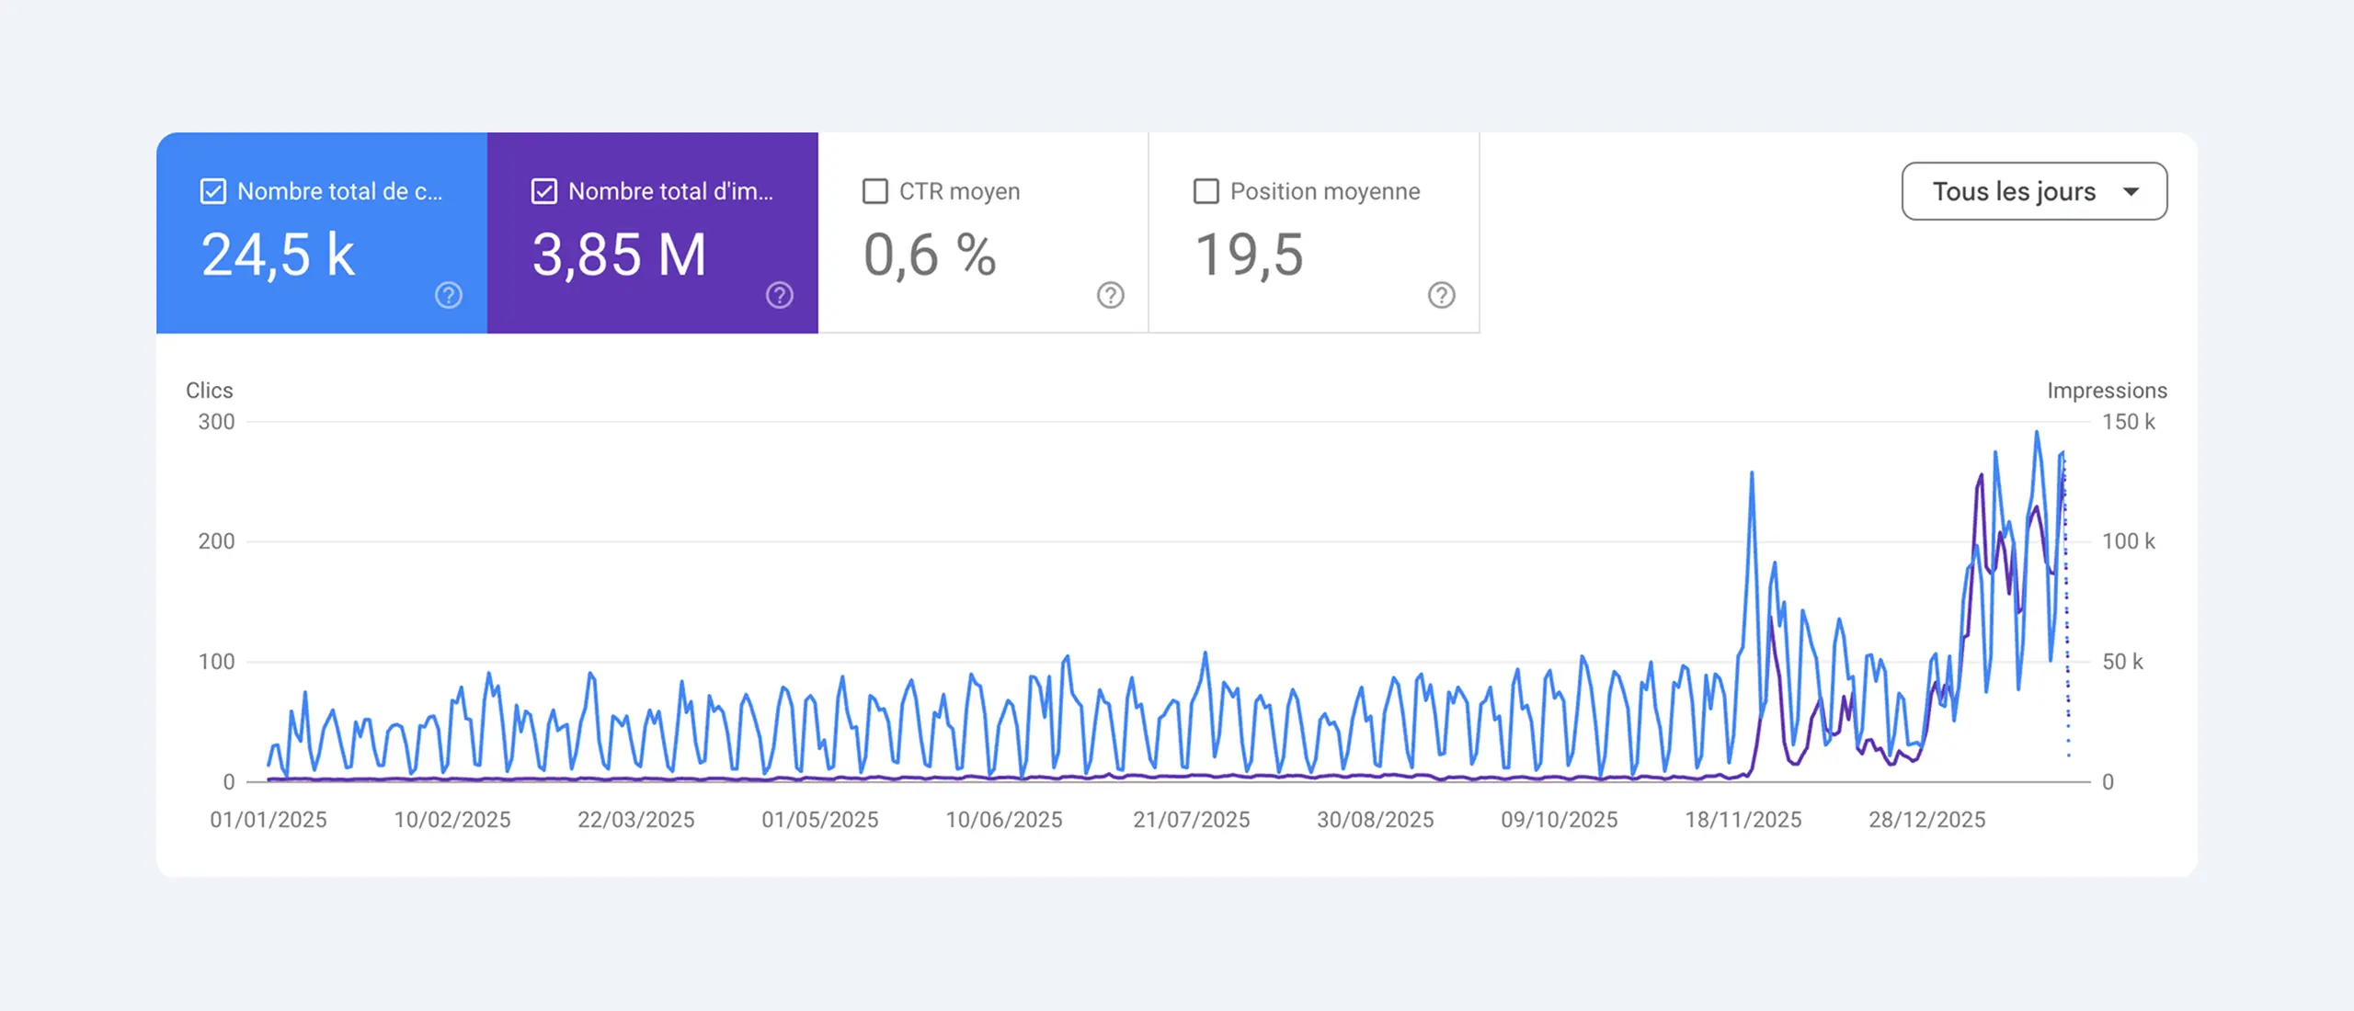Open the Tous les jours dropdown

click(x=2014, y=191)
